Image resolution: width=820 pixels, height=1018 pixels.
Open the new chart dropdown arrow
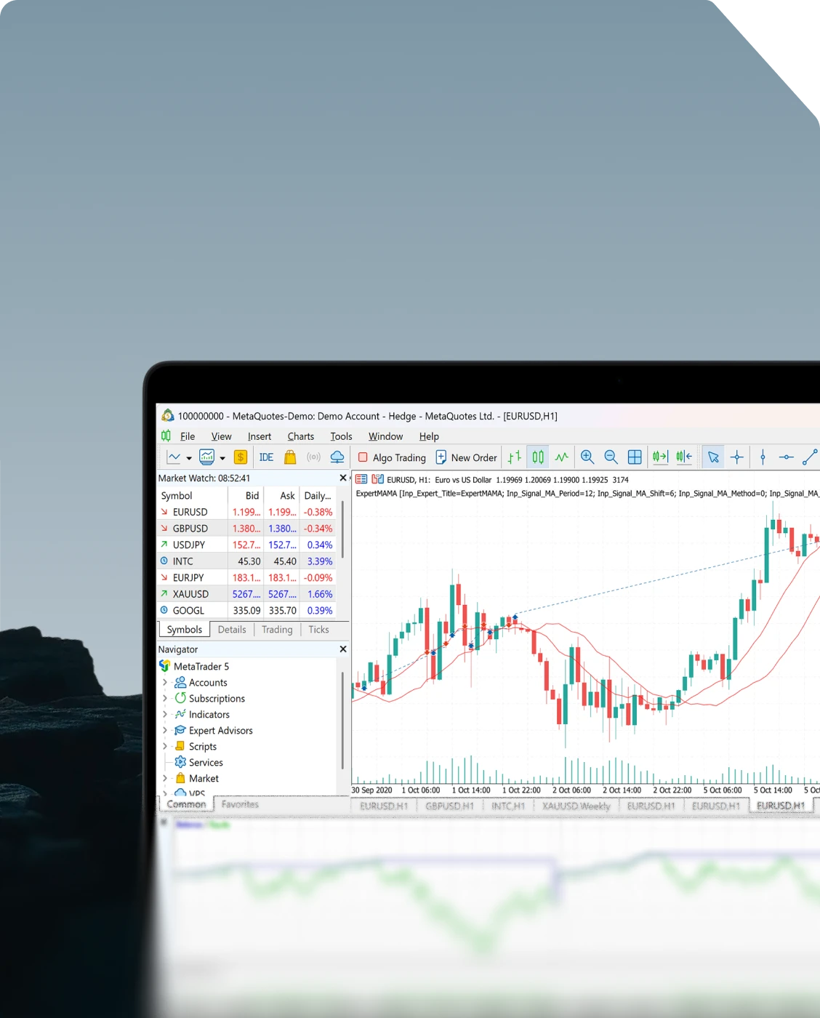point(189,458)
